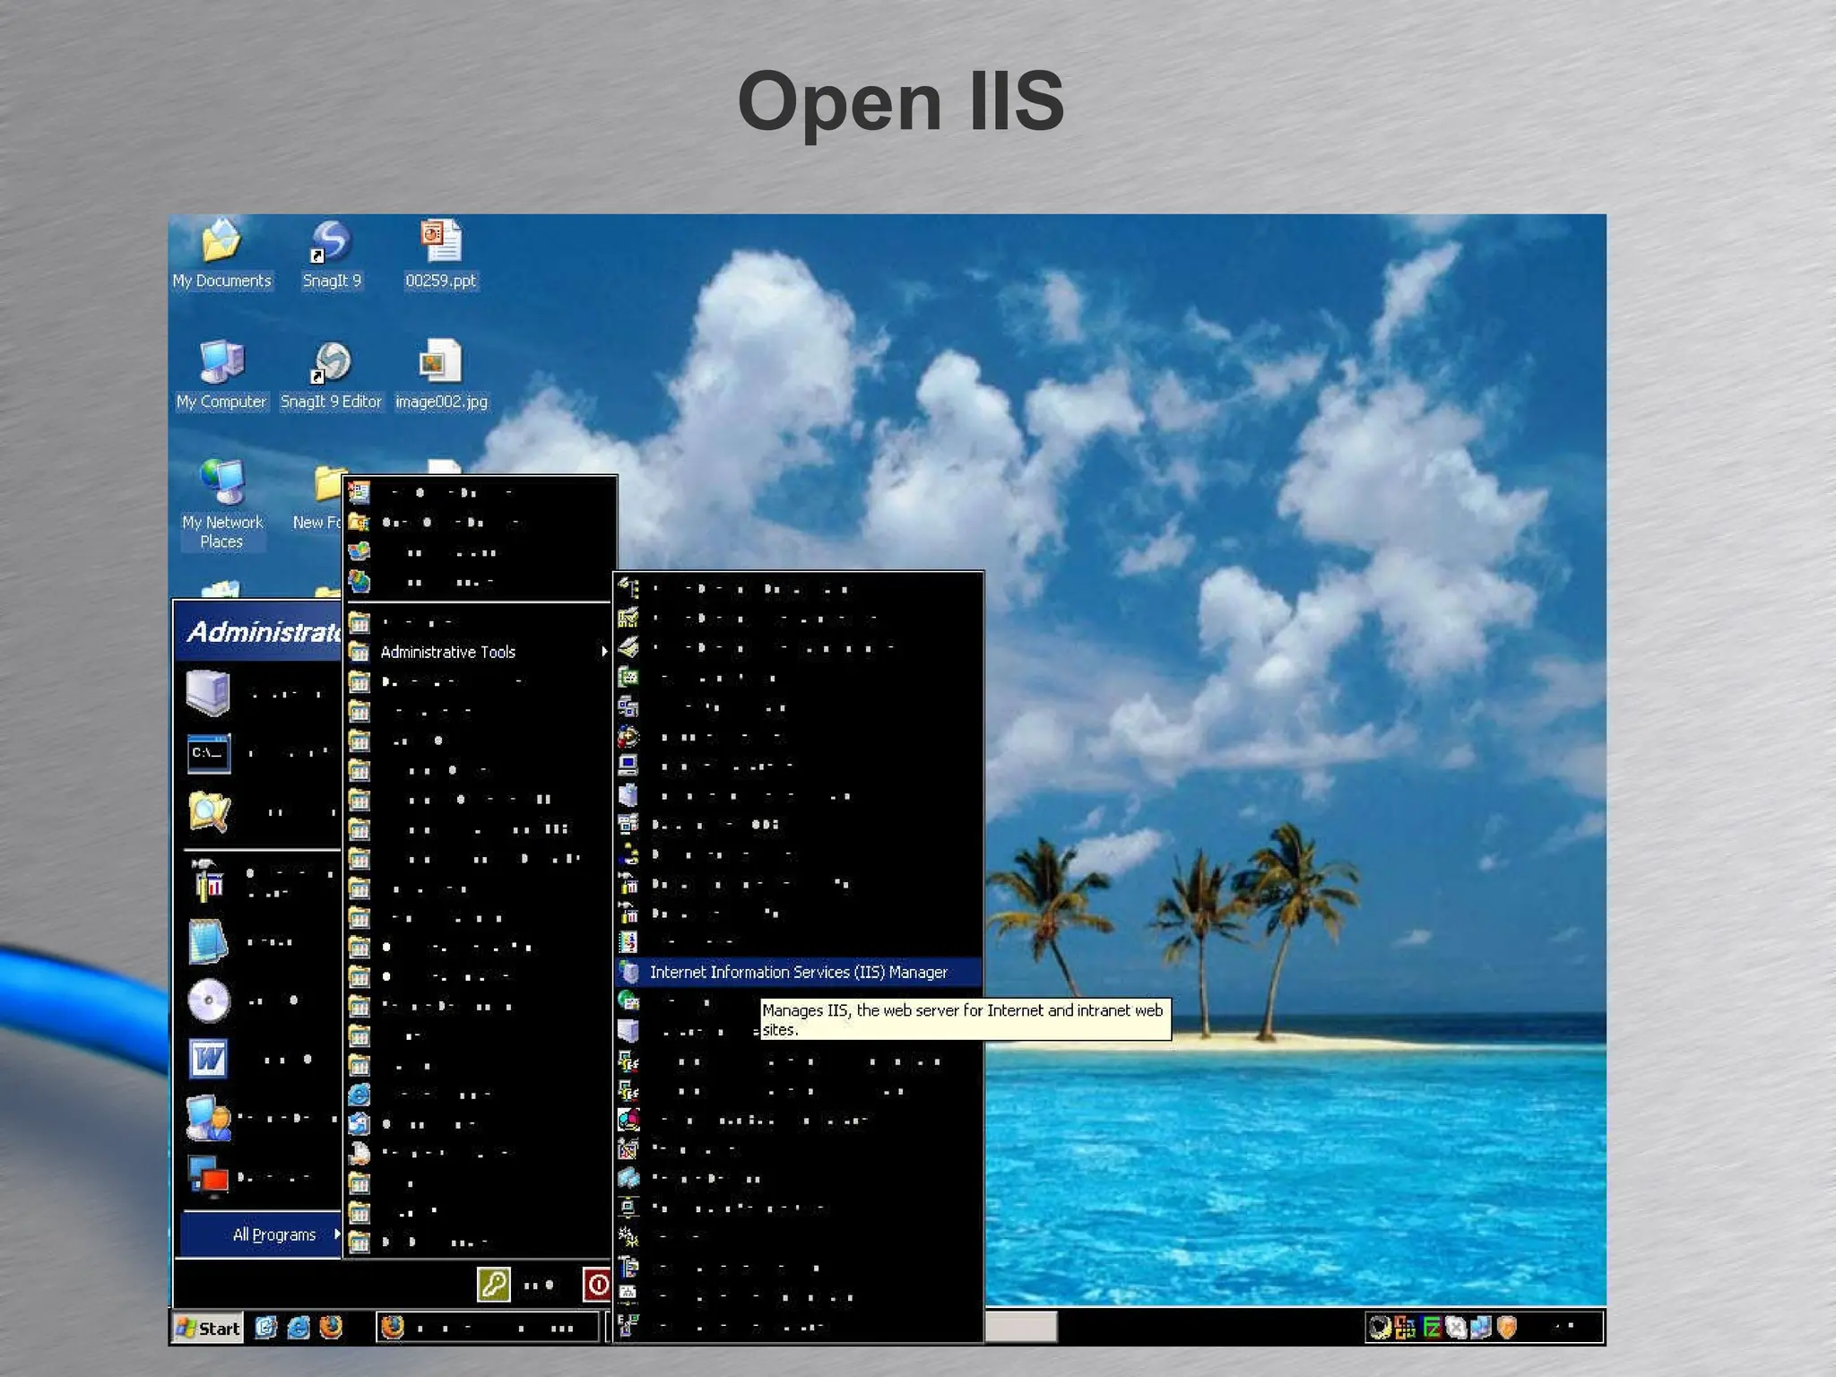
Task: Click the Firefox quick launch icon
Action: point(331,1328)
